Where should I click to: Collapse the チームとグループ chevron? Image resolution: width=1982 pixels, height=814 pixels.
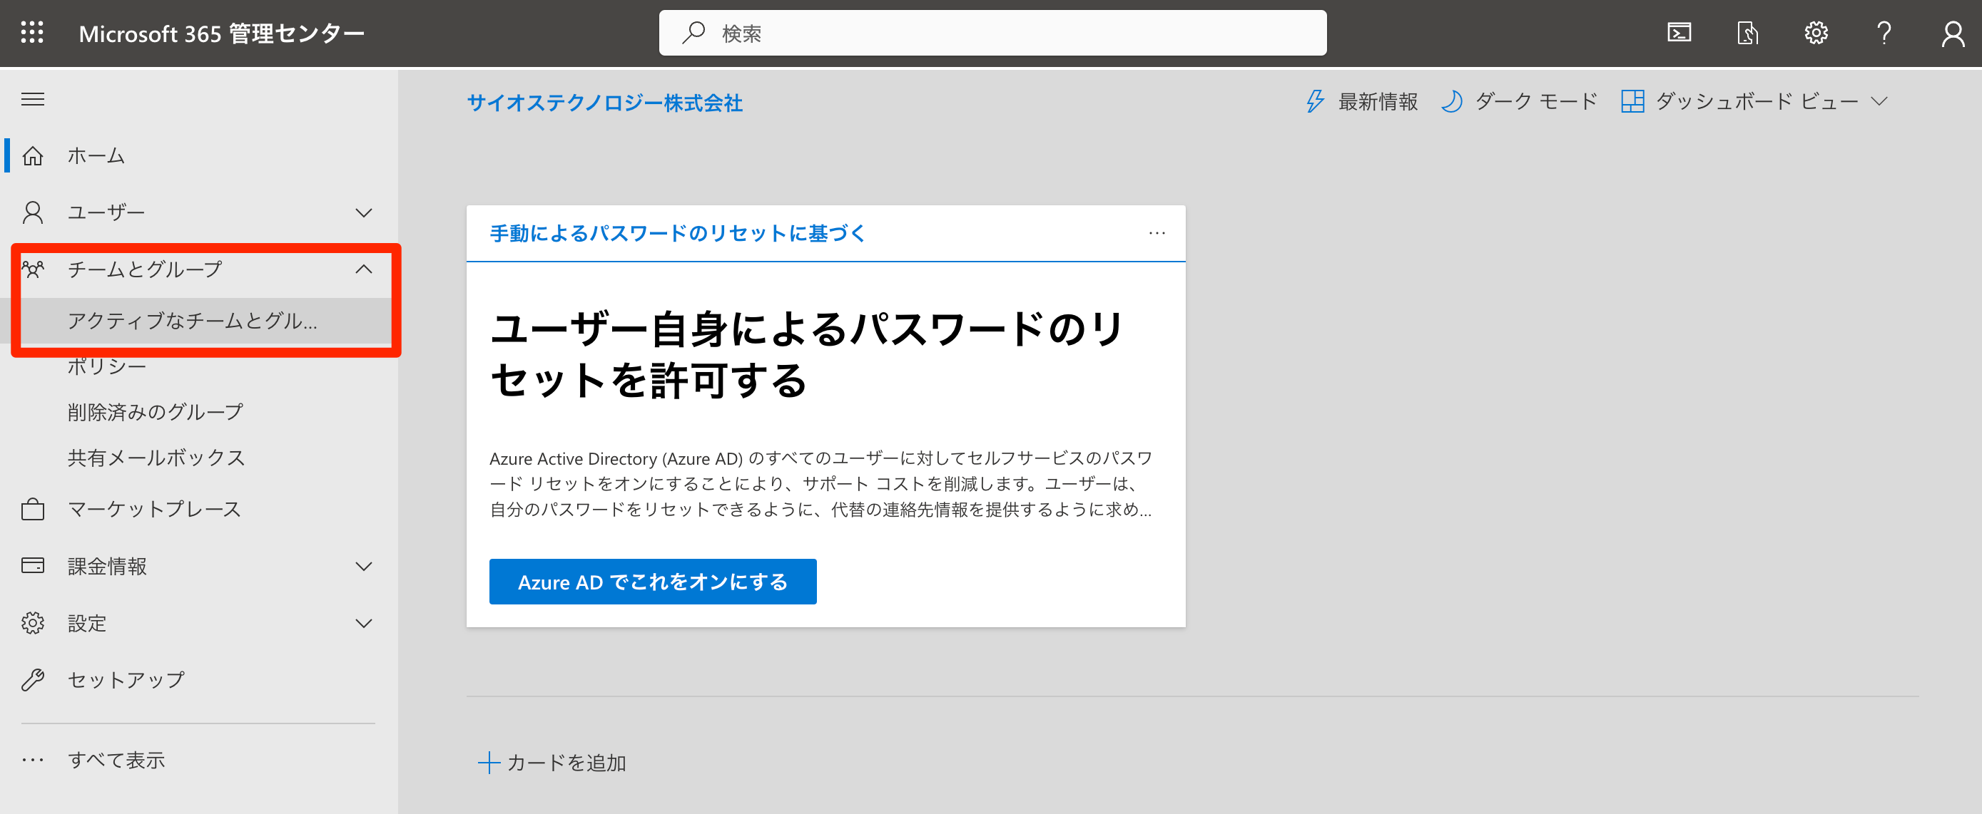tap(364, 269)
